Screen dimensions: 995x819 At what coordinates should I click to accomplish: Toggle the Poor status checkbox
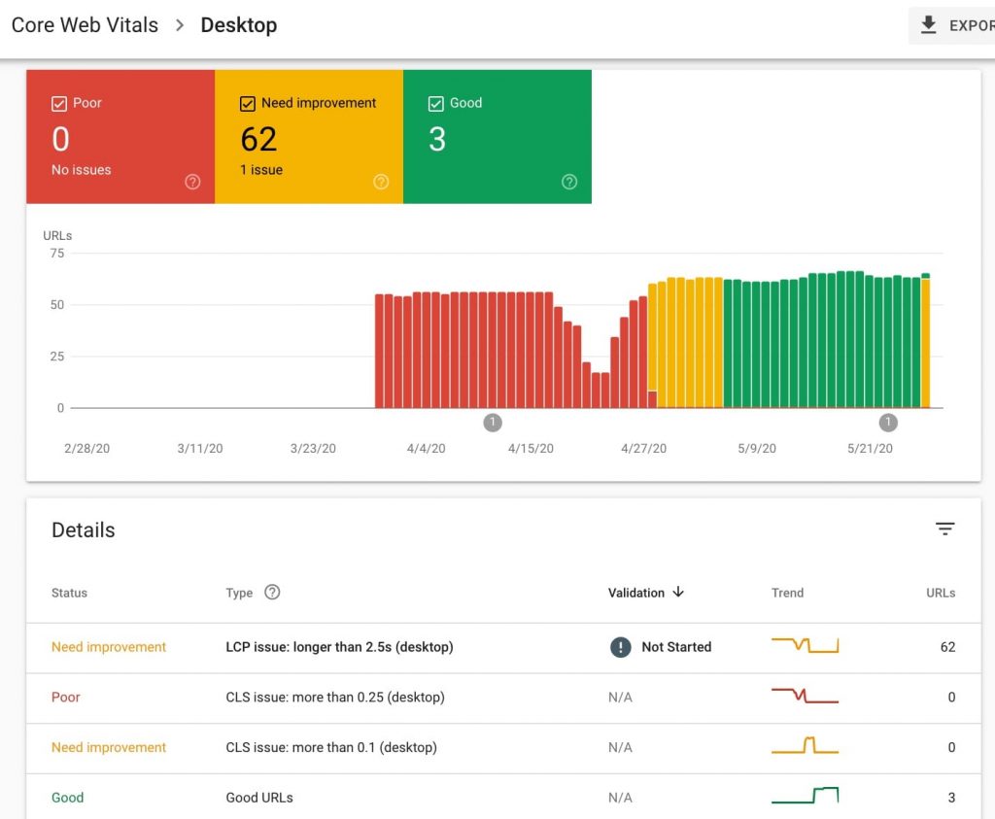57,102
